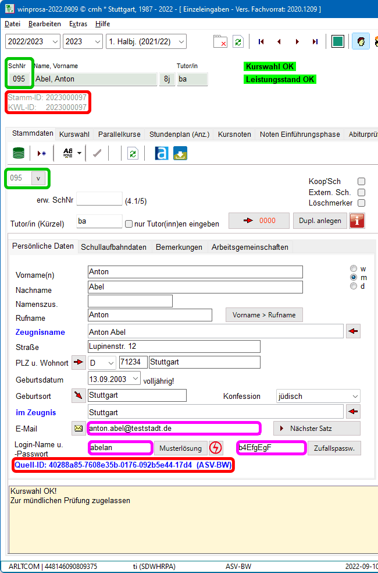Switch to the Kurswahl tab
Viewport: 378px width, 573px height.
tap(74, 134)
